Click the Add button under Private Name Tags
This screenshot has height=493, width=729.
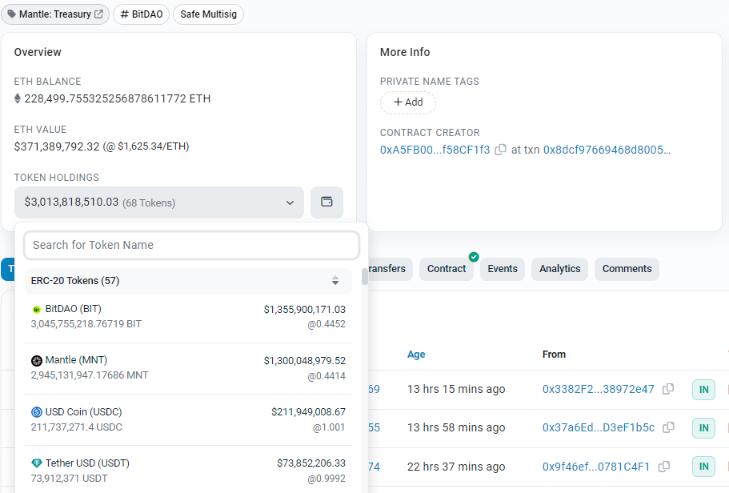[x=407, y=102]
